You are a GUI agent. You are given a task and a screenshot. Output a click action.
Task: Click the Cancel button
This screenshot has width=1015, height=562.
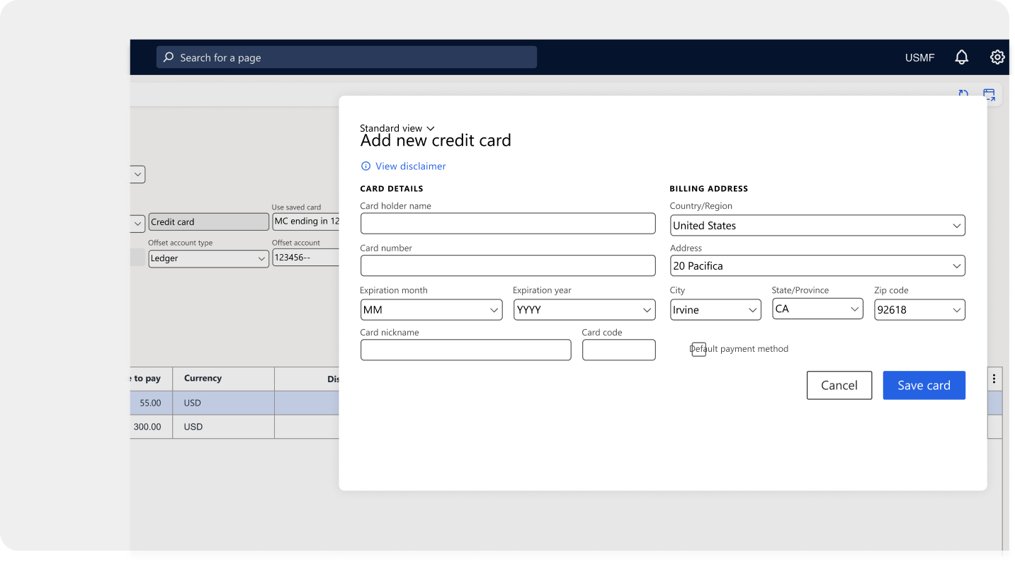(x=839, y=385)
